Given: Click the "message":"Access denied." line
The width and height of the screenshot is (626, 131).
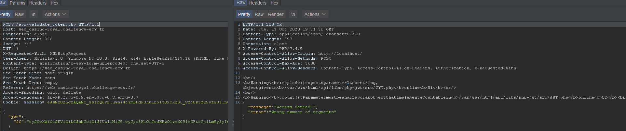Looking at the screenshot, I should click(283, 107).
